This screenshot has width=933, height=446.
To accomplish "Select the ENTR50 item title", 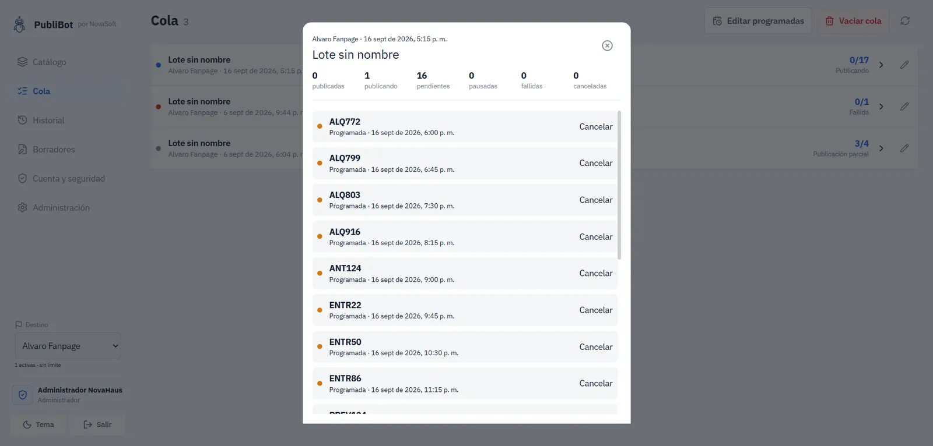I will (x=345, y=342).
